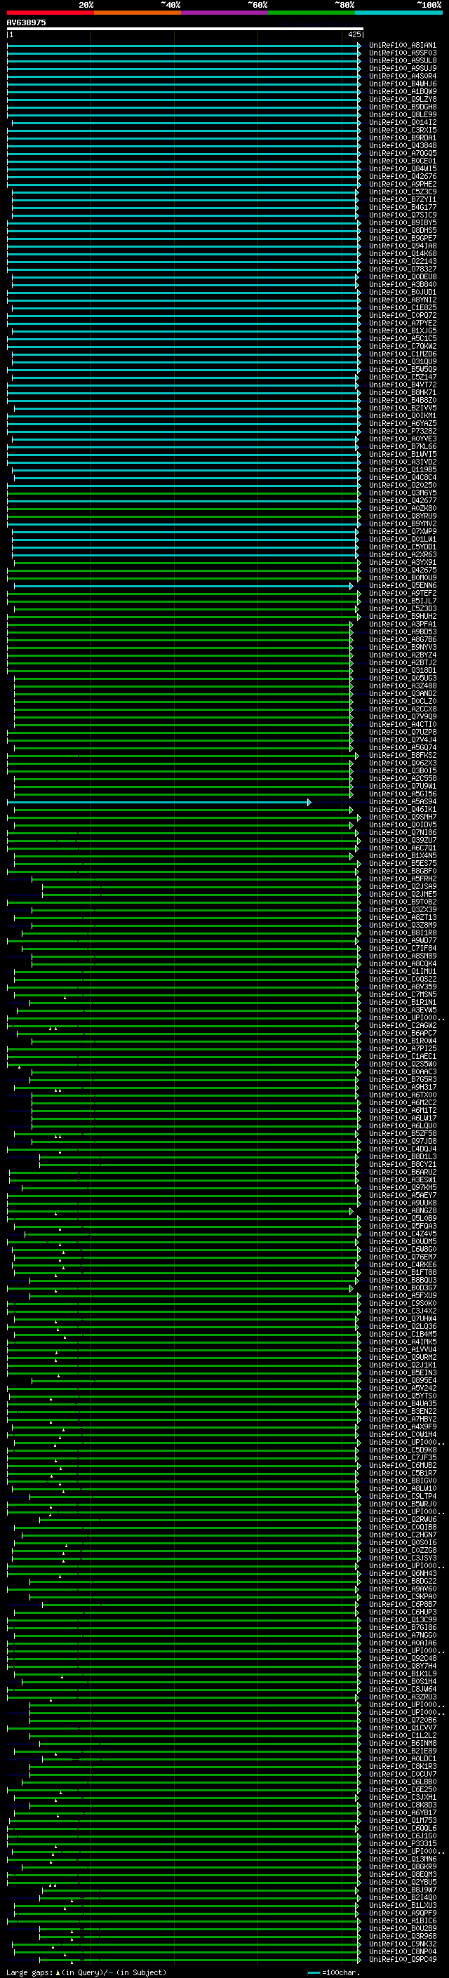Click the white query sequence bar
Image resolution: width=449 pixels, height=1978 pixels.
(185, 28)
